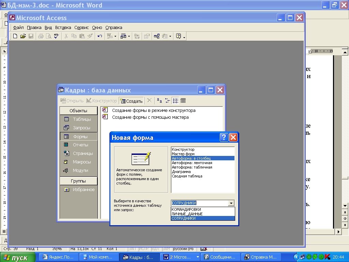Select Страницы in objects panel

[x=79, y=153]
